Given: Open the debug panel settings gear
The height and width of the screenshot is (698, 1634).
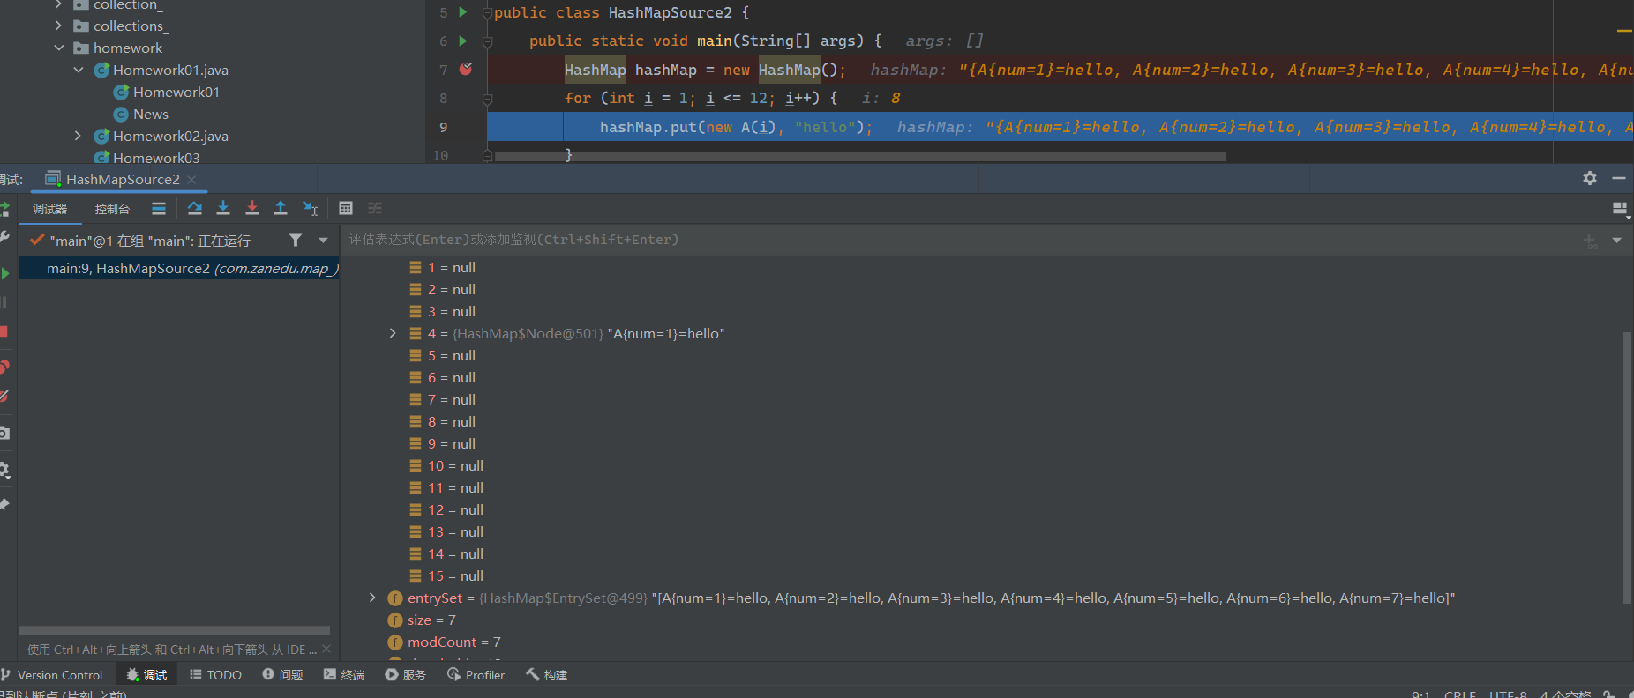Looking at the screenshot, I should coord(1590,178).
